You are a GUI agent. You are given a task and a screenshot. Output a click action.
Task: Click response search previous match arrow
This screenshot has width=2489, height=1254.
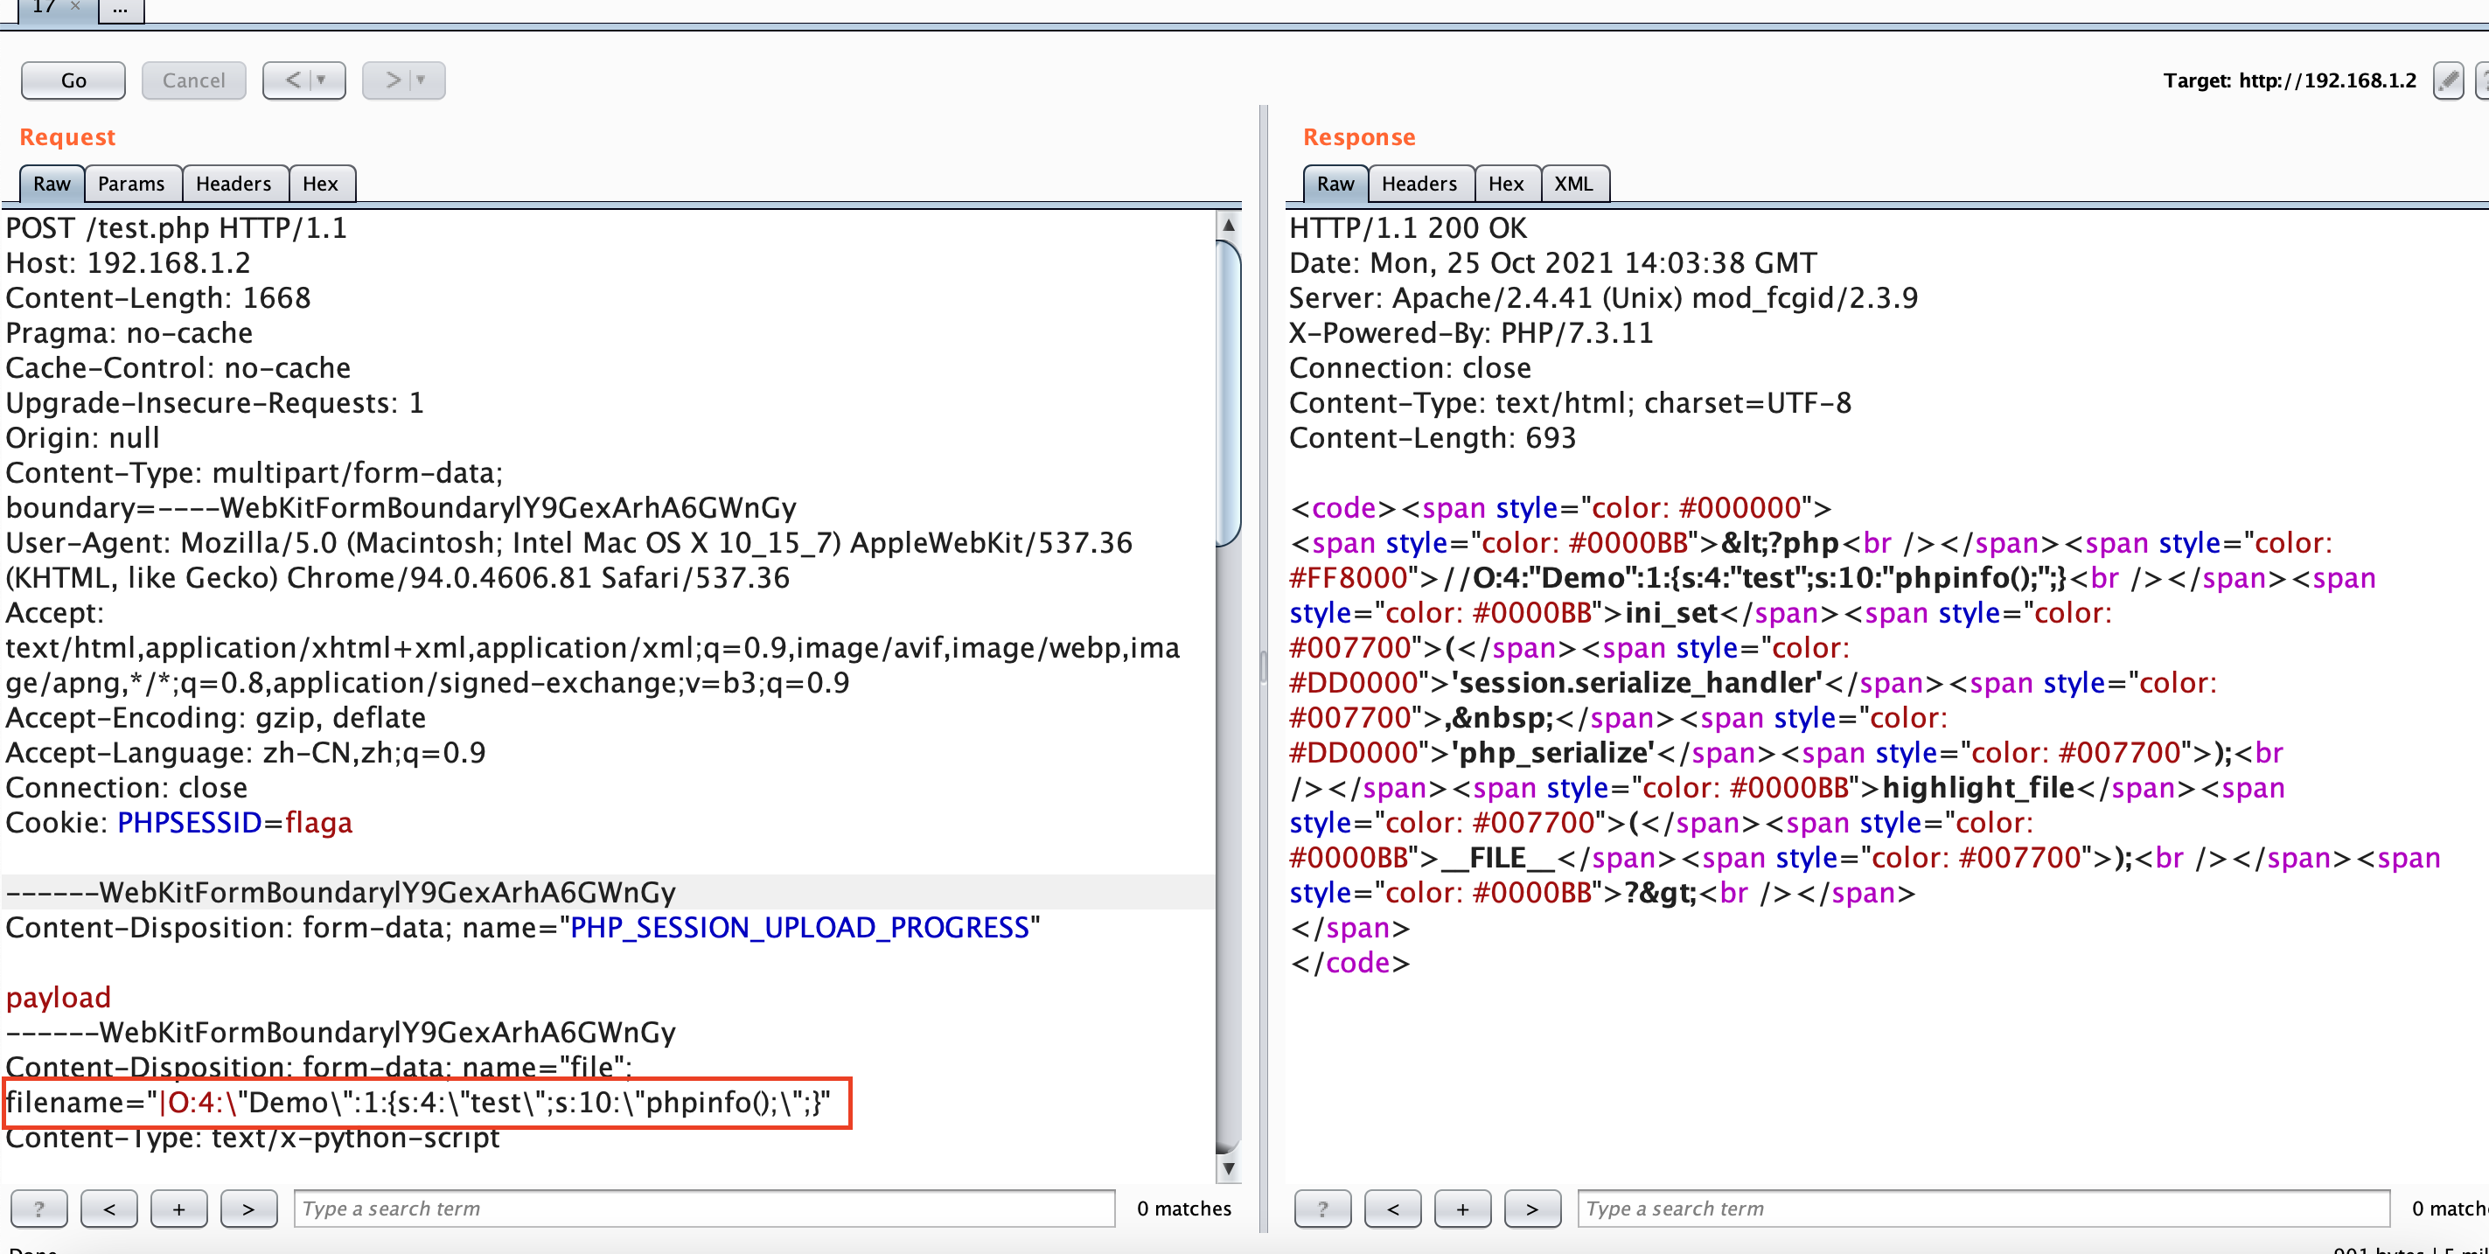point(1392,1209)
